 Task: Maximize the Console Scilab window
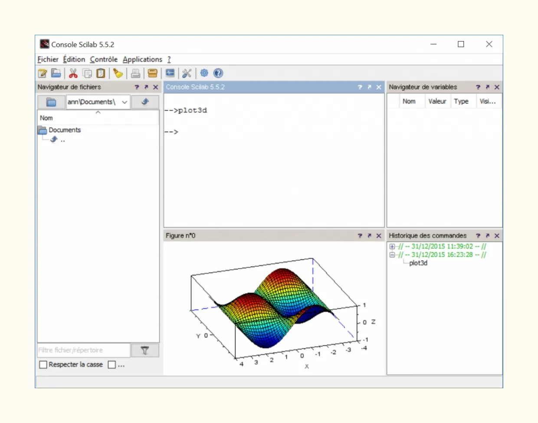[461, 44]
